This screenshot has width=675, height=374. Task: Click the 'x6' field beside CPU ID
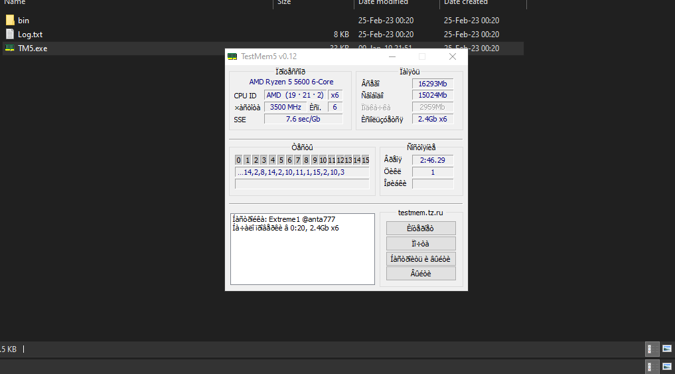coord(335,95)
